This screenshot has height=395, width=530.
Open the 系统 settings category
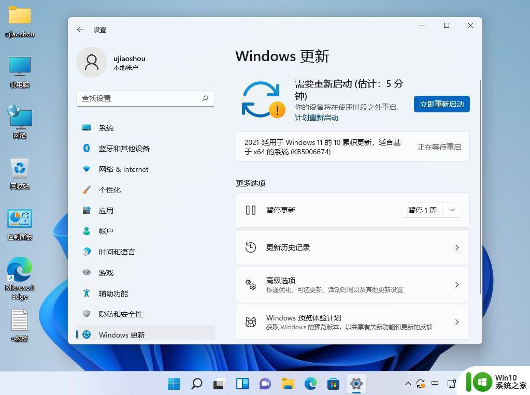[x=146, y=128]
